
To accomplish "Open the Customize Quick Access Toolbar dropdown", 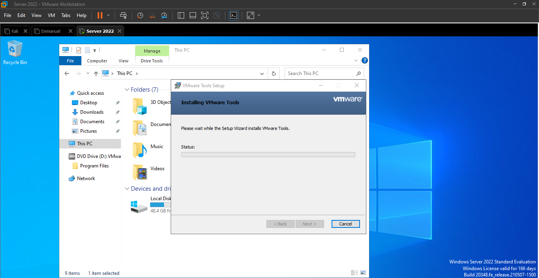I will coord(95,51).
